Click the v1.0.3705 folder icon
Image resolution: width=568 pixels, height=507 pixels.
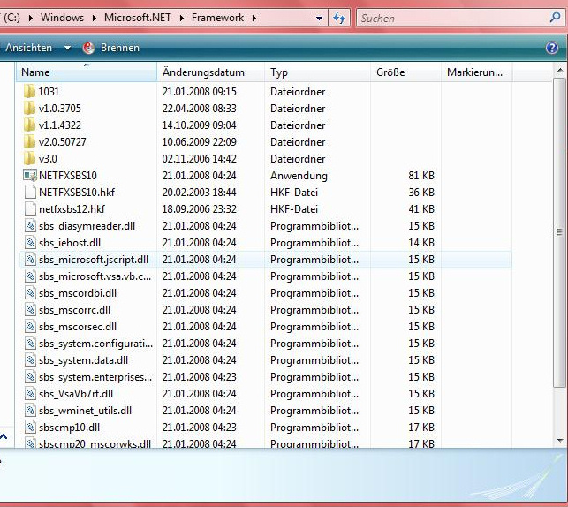click(30, 109)
